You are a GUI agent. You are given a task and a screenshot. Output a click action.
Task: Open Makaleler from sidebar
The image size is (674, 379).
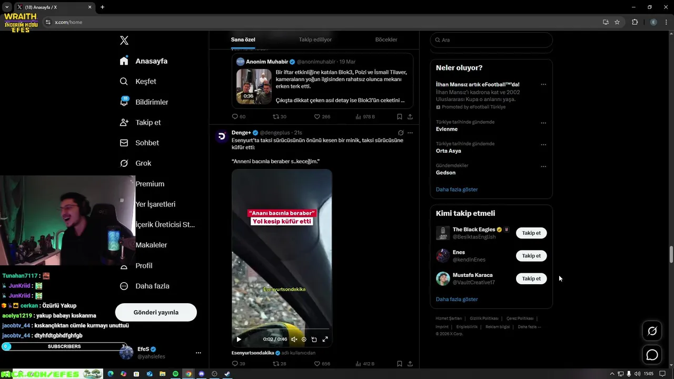pyautogui.click(x=151, y=245)
